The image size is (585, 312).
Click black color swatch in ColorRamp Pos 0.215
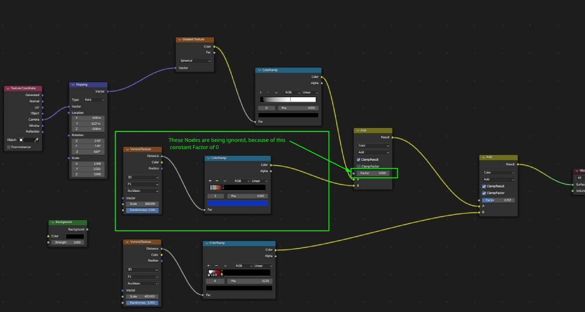tap(239, 288)
